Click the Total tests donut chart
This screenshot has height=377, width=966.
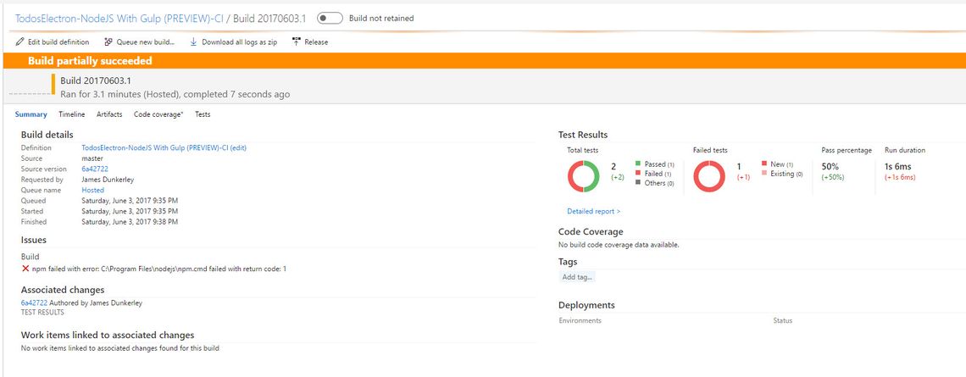(x=584, y=176)
